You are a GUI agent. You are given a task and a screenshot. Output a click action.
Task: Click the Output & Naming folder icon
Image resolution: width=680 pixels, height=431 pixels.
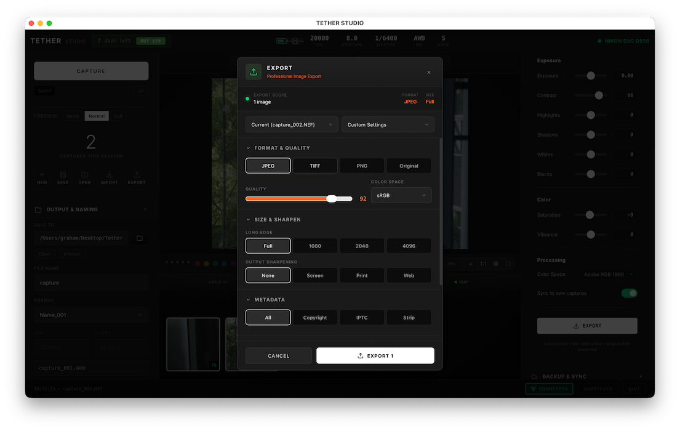(38, 209)
